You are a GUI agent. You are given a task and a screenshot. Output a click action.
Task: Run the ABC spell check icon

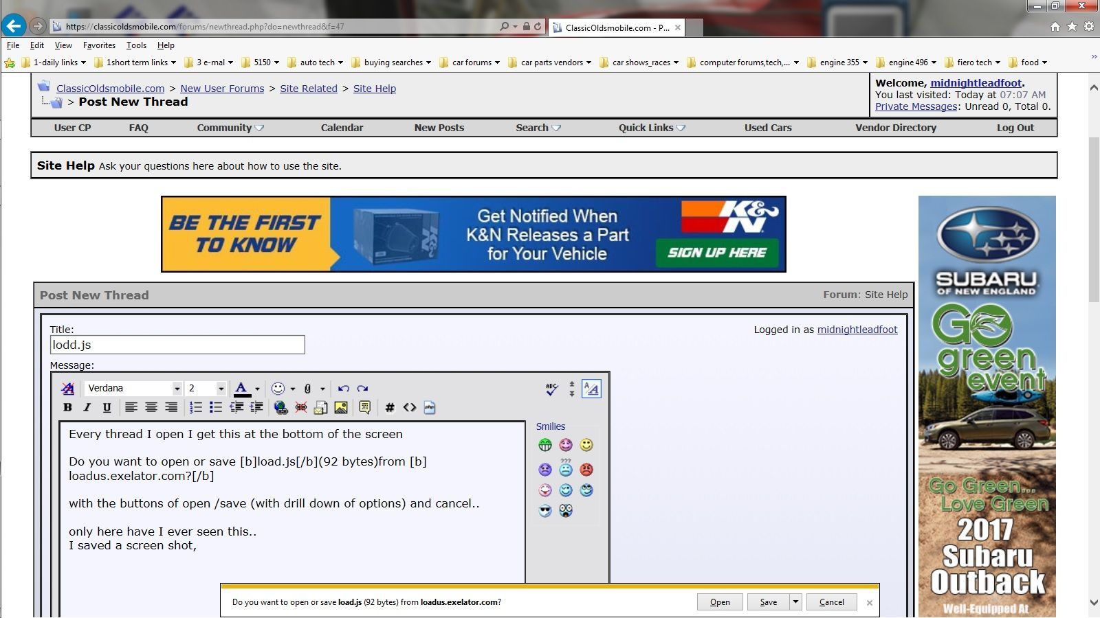[x=551, y=389]
